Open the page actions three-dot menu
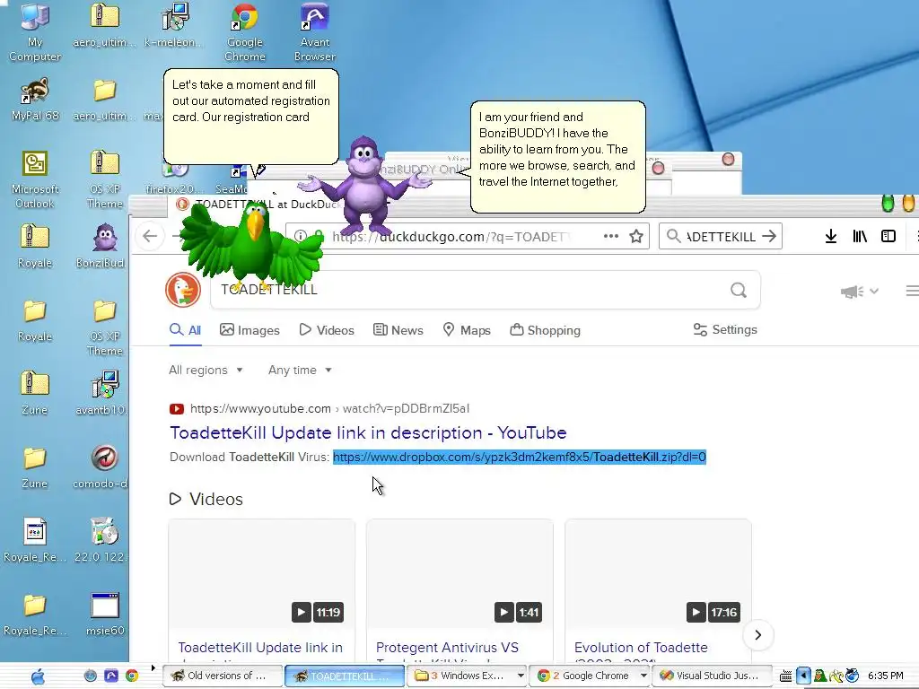The image size is (919, 689). [x=610, y=236]
